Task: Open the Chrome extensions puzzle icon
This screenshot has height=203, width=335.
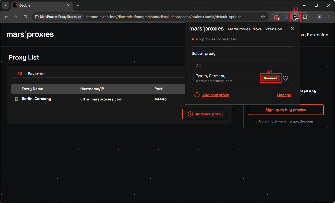Action: pyautogui.click(x=305, y=17)
